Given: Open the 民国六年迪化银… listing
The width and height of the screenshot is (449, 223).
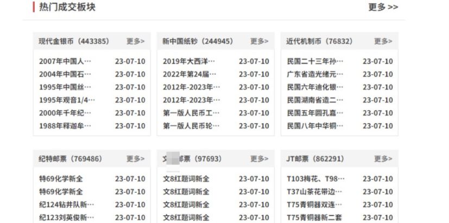Looking at the screenshot, I should (315, 87).
